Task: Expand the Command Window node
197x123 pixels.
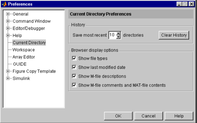Action: click(8, 21)
